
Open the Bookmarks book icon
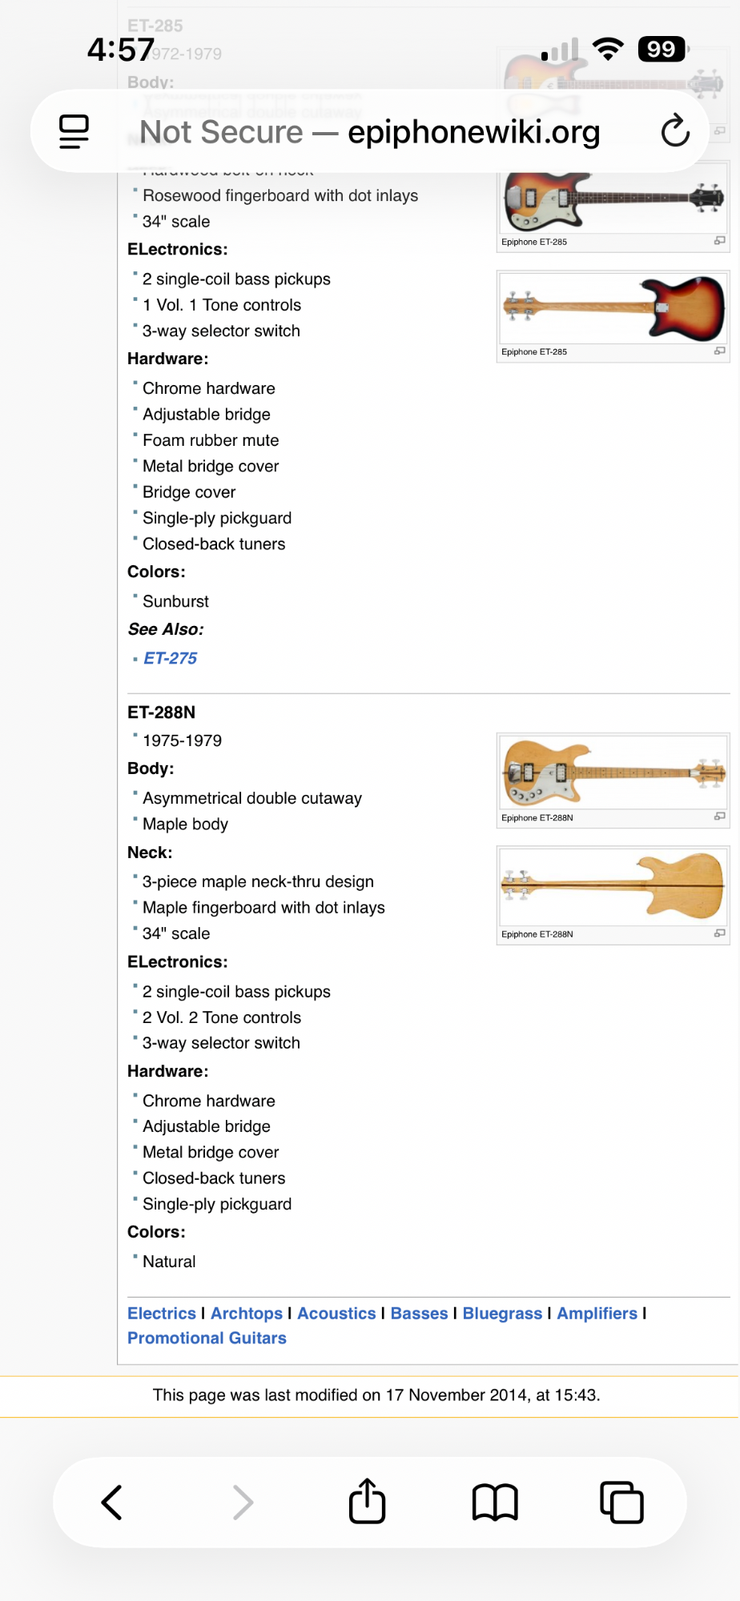coord(495,1503)
